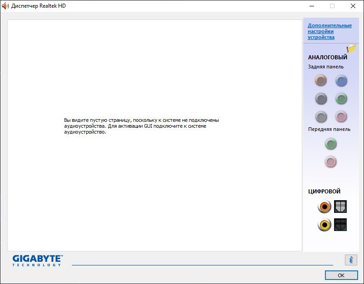
Task: Click the 'Передняя панель' label
Action: (x=329, y=129)
